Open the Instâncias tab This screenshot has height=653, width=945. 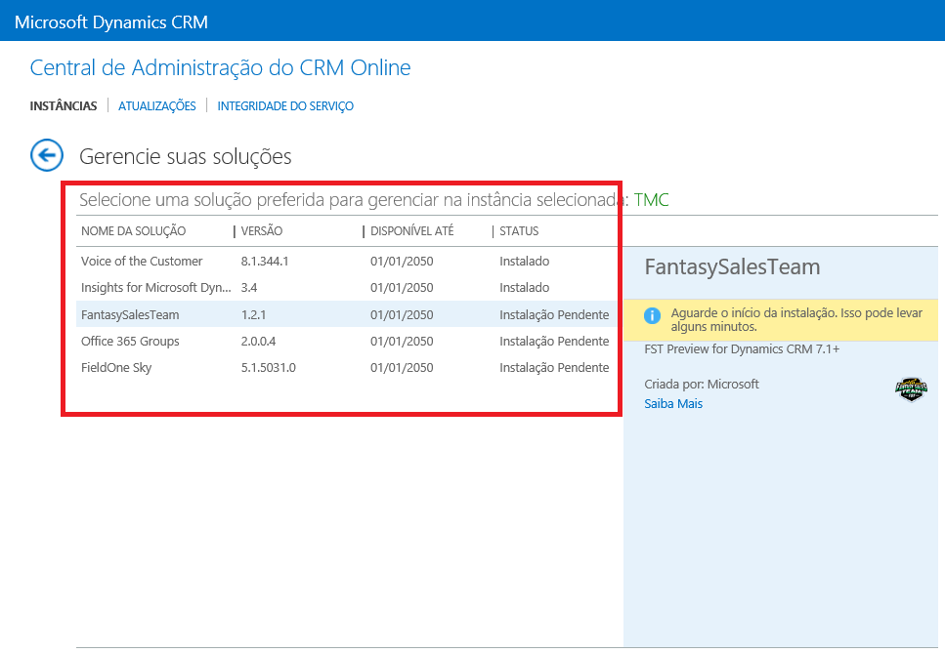click(64, 106)
